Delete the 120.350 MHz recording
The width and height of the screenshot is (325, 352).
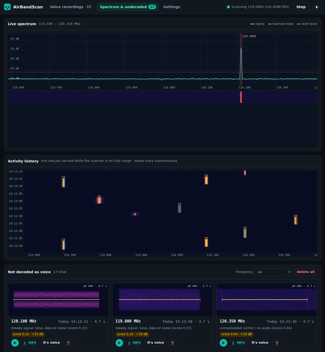(277, 343)
